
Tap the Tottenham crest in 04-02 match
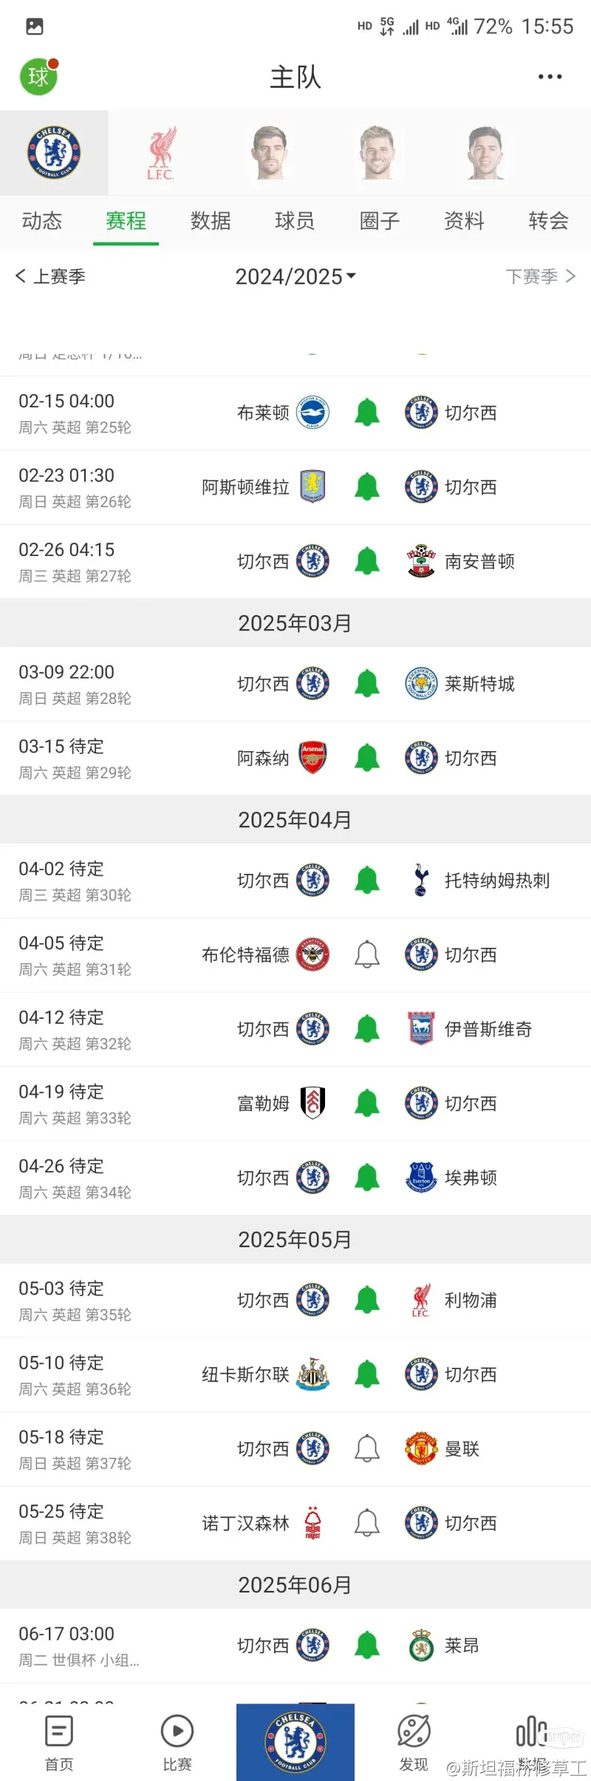(x=421, y=881)
